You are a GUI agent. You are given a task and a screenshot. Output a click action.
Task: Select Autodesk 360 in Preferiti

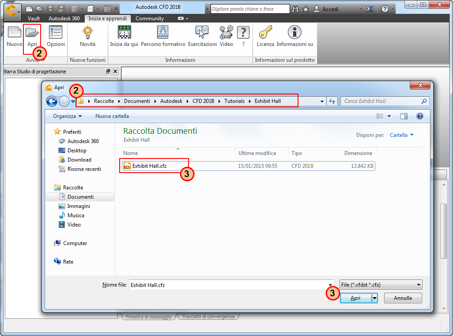click(83, 141)
